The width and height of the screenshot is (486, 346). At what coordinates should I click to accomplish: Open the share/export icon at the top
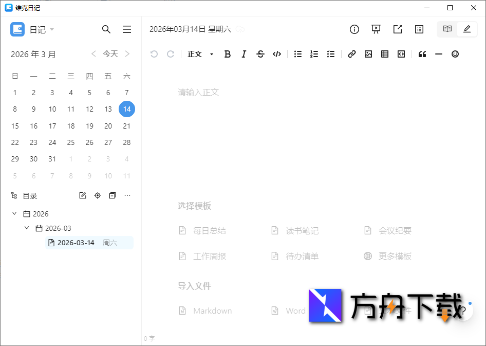397,29
